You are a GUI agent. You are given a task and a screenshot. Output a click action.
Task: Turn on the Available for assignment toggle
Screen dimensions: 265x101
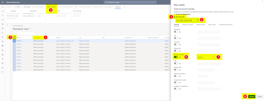pos(176,89)
